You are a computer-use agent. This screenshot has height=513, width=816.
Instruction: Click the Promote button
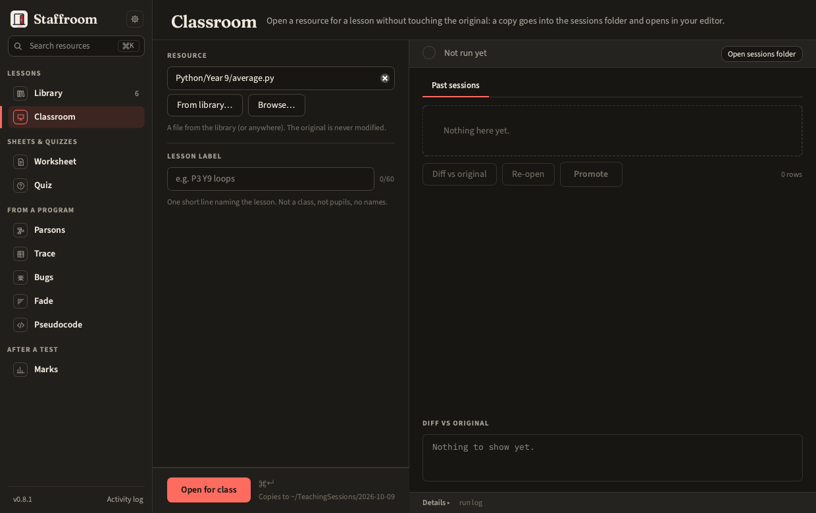(591, 174)
